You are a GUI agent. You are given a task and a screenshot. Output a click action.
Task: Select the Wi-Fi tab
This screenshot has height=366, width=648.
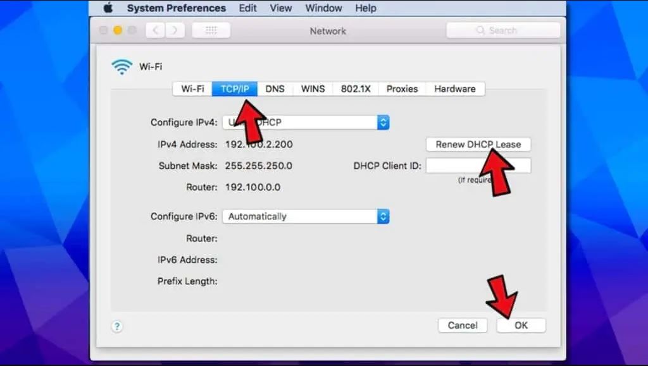coord(192,89)
